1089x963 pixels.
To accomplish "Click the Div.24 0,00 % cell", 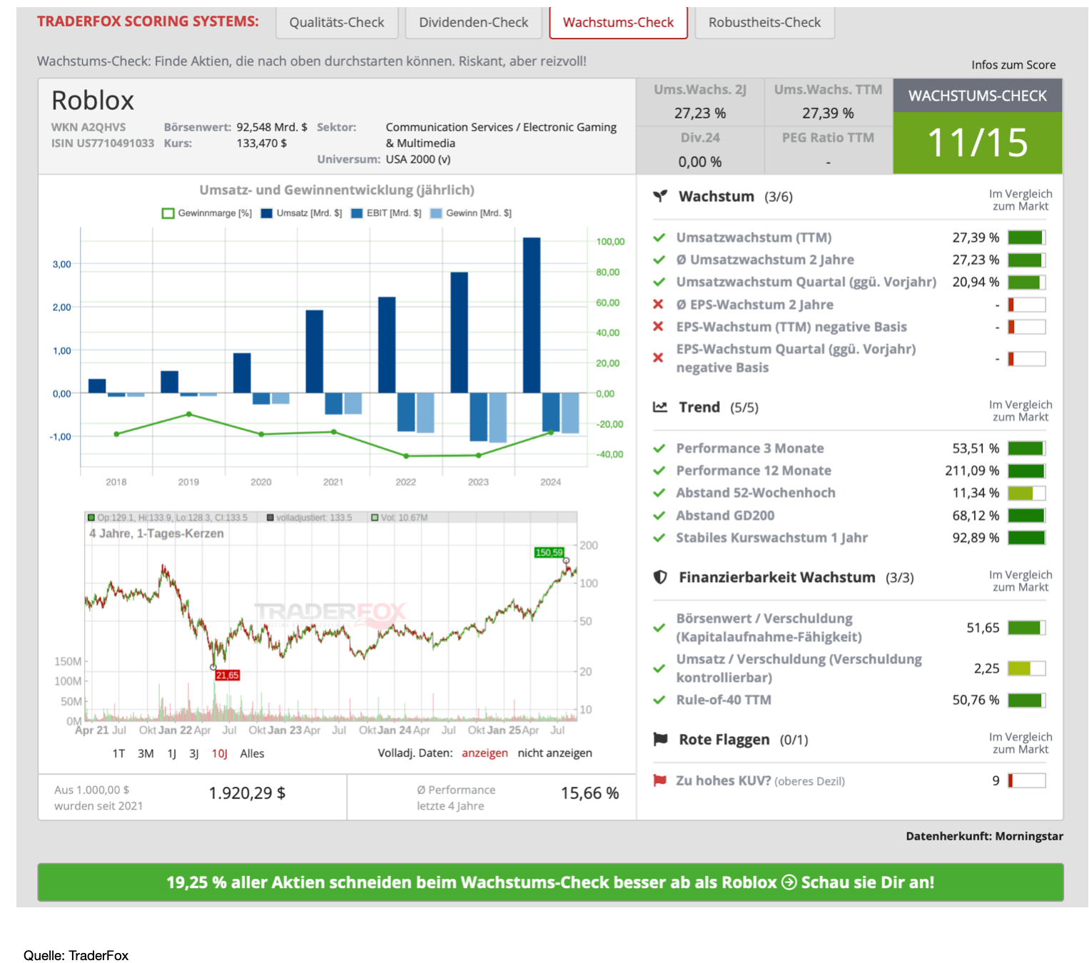I will 700,150.
